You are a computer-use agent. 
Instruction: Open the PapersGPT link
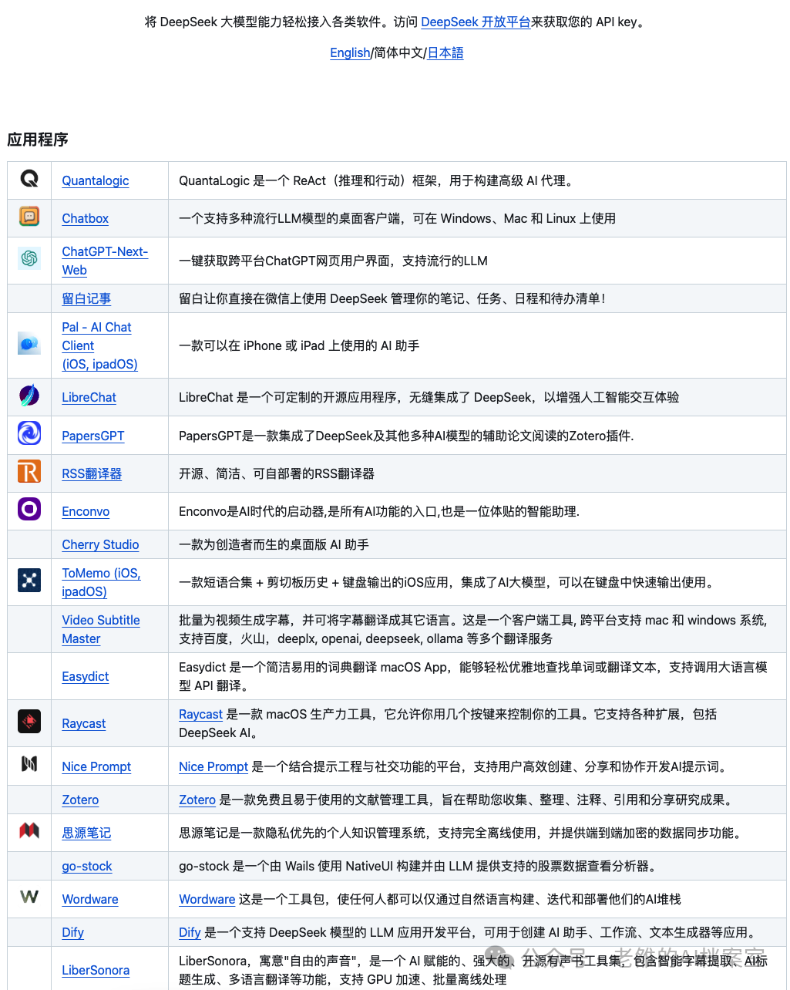point(93,436)
